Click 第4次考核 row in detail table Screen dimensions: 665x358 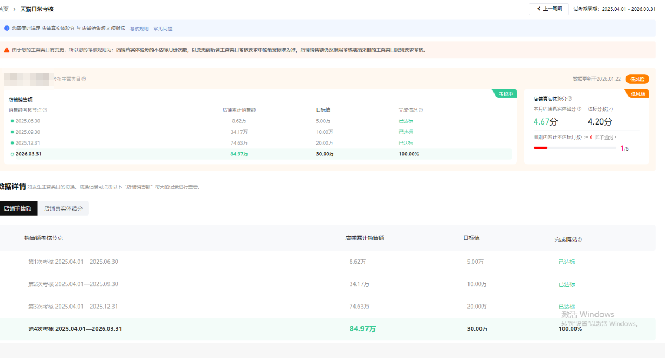point(75,329)
